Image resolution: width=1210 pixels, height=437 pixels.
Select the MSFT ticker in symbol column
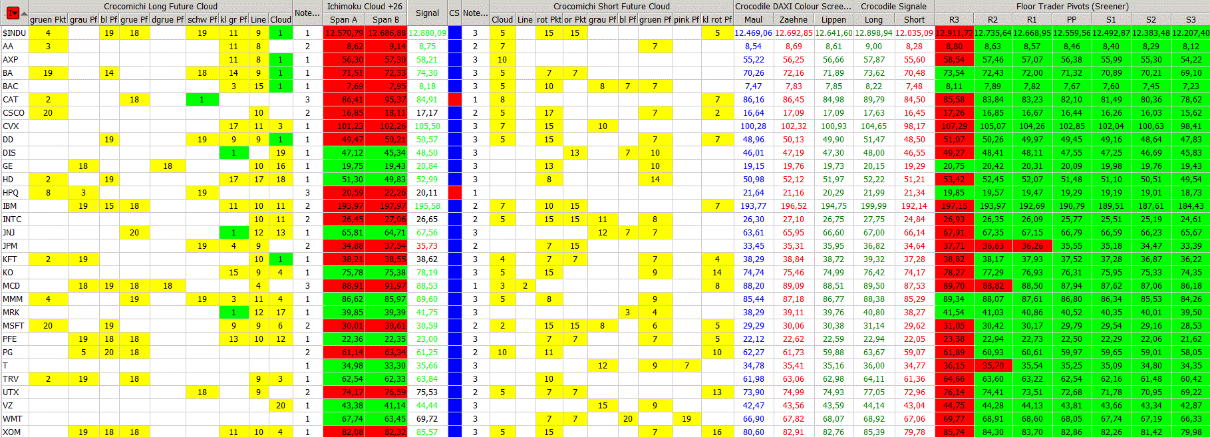[13, 325]
